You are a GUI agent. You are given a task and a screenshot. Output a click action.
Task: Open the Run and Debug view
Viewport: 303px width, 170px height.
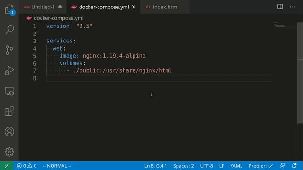coord(9,70)
